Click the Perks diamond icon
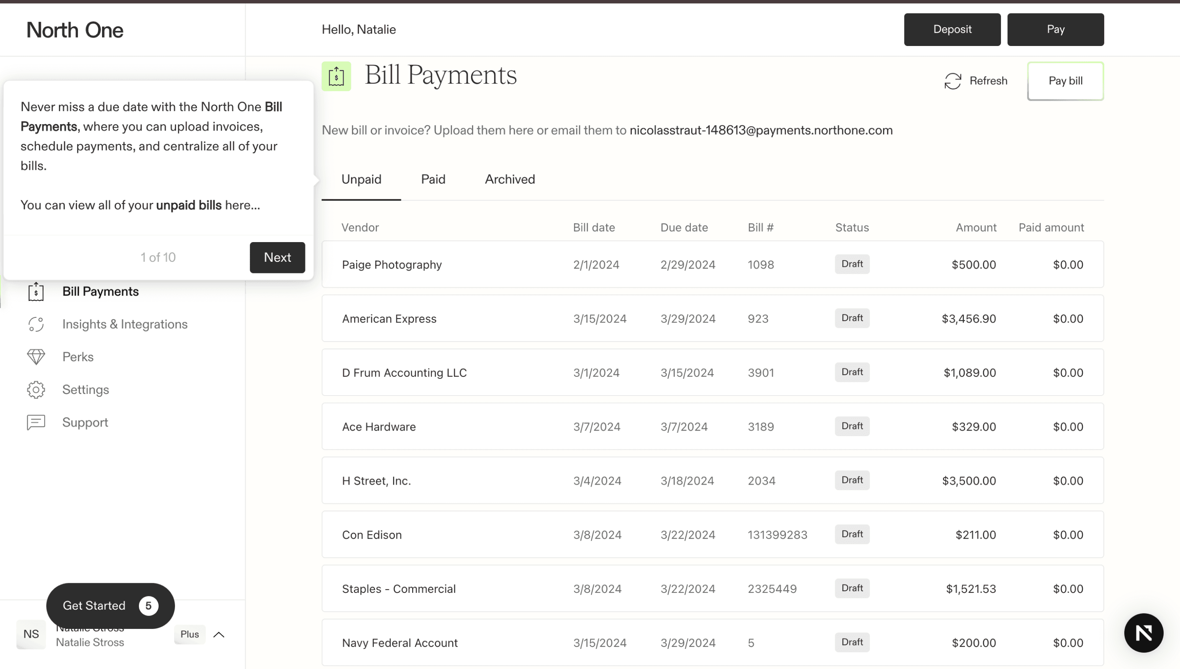The height and width of the screenshot is (669, 1180). point(36,357)
